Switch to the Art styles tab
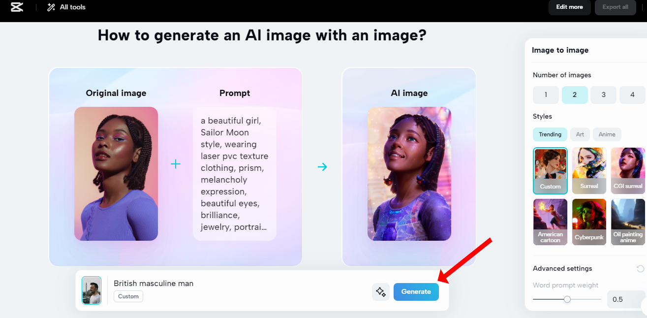Viewport: 647px width, 318px height. (x=580, y=134)
